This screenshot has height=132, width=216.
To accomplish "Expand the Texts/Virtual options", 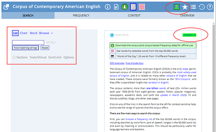I will (x=38, y=57).
